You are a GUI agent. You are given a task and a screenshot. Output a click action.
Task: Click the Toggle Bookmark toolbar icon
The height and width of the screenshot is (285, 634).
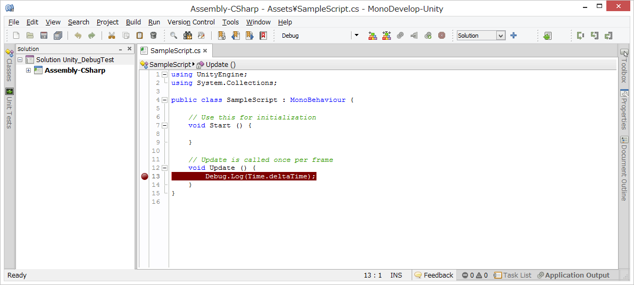(222, 36)
